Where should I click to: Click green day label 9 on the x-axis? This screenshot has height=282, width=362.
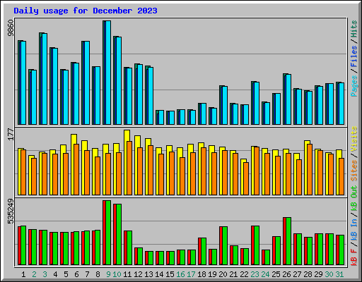(108, 274)
